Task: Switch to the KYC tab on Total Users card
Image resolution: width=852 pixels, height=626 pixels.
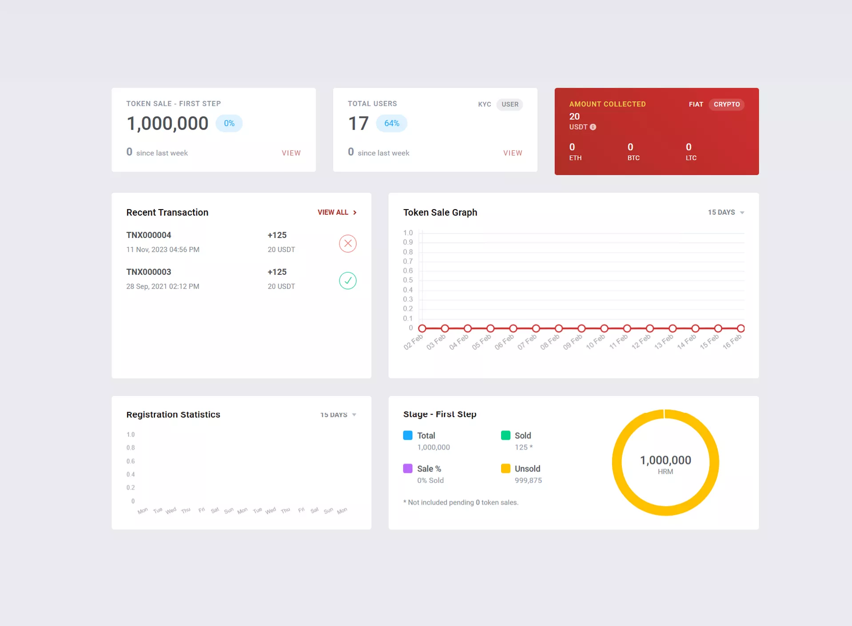Action: (x=484, y=104)
